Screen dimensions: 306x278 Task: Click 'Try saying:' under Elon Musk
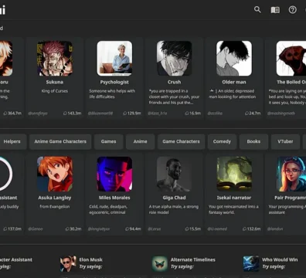pos(90,266)
